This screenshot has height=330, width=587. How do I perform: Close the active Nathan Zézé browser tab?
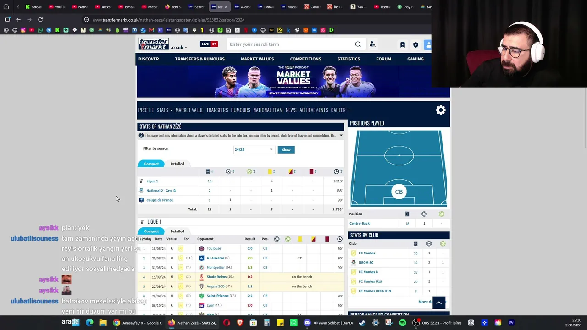coord(226,7)
